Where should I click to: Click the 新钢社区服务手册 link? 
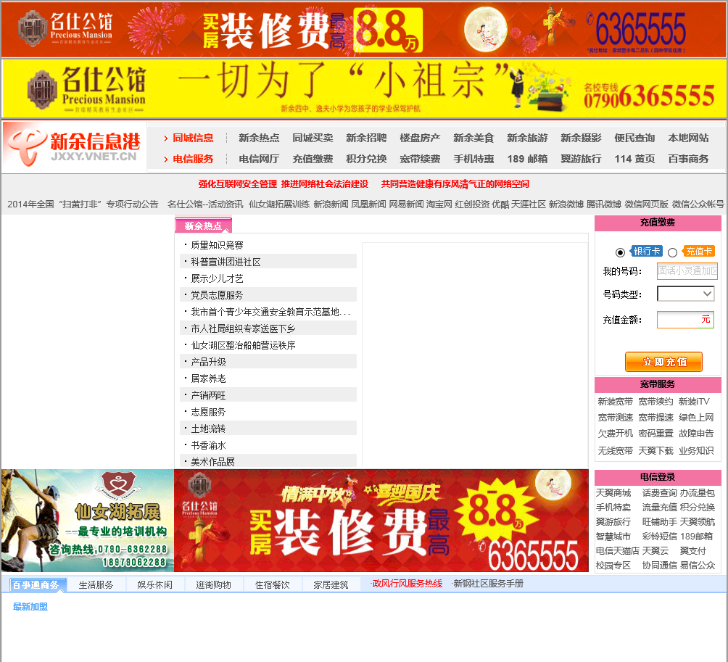pyautogui.click(x=488, y=584)
